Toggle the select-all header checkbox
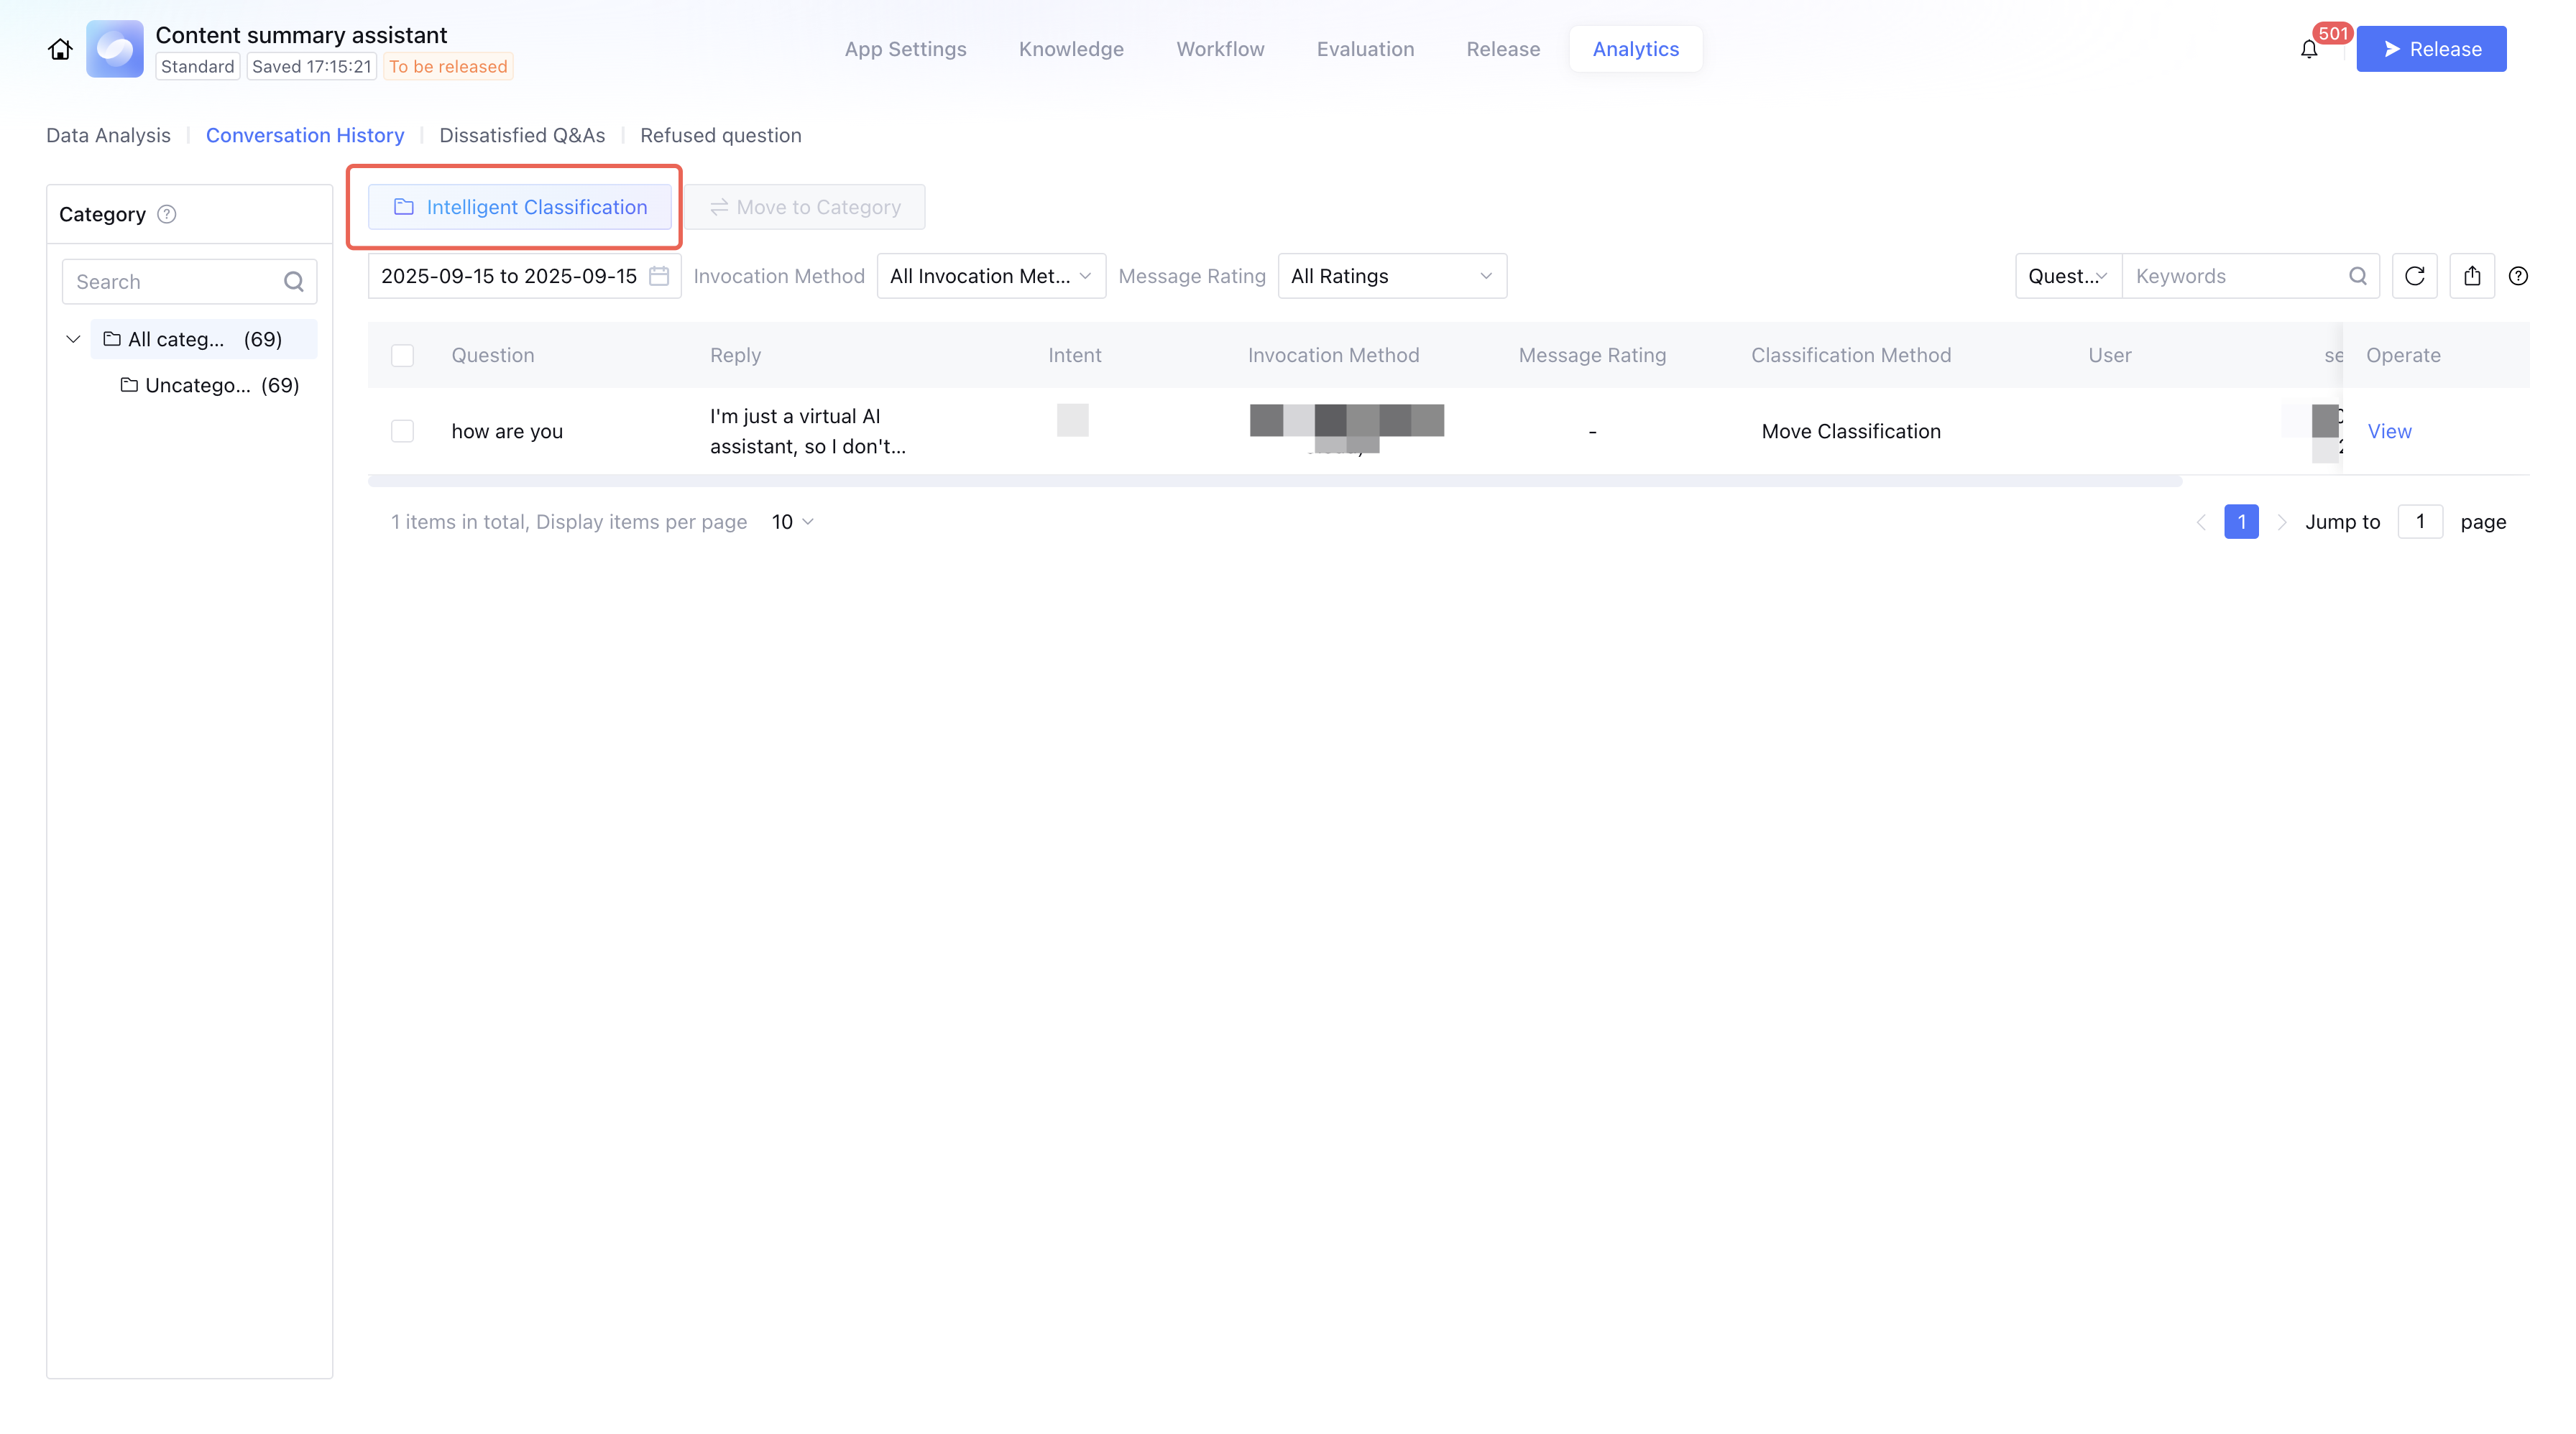The width and height of the screenshot is (2576, 1434). tap(402, 355)
